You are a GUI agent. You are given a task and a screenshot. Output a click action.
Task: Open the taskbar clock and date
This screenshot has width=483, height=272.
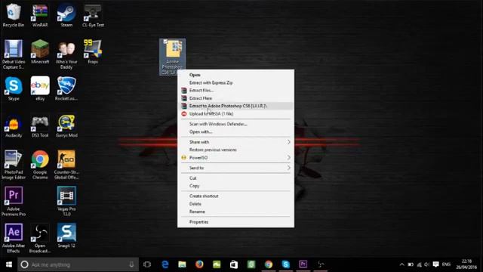(x=466, y=264)
